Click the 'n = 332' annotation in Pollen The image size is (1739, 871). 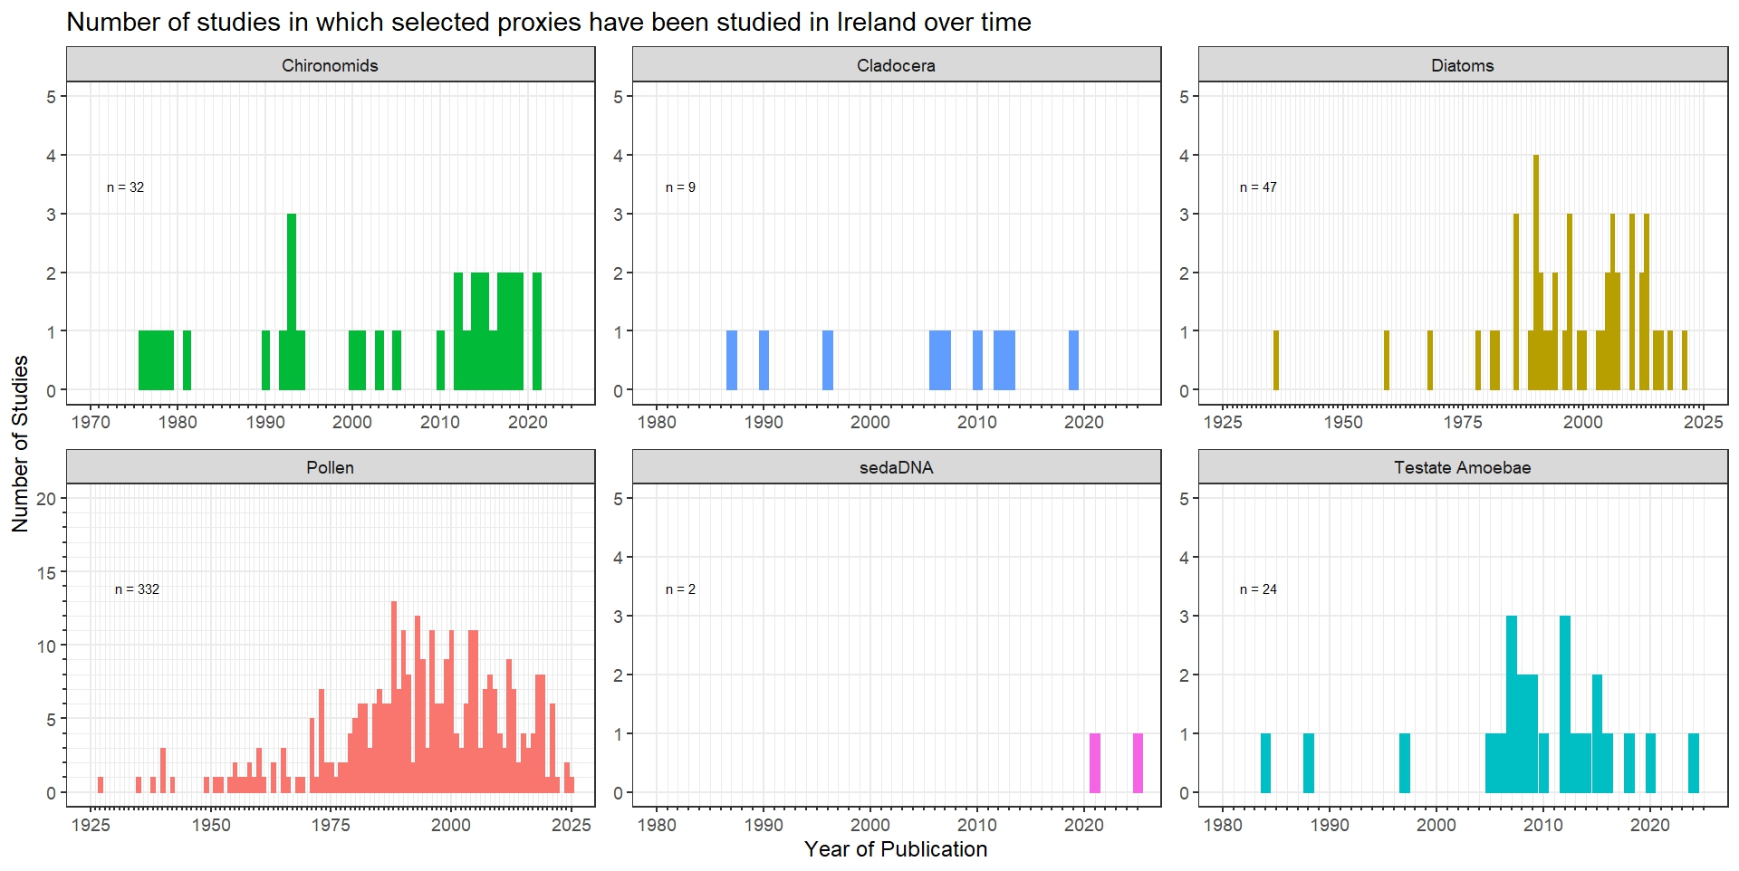pos(137,589)
